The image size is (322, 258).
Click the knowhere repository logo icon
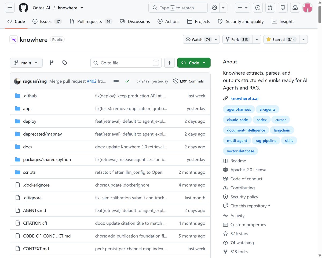[14, 39]
